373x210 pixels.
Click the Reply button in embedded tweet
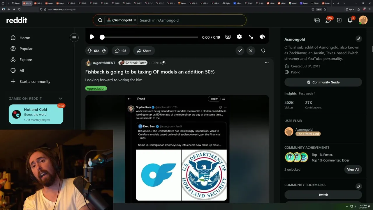pos(214,99)
